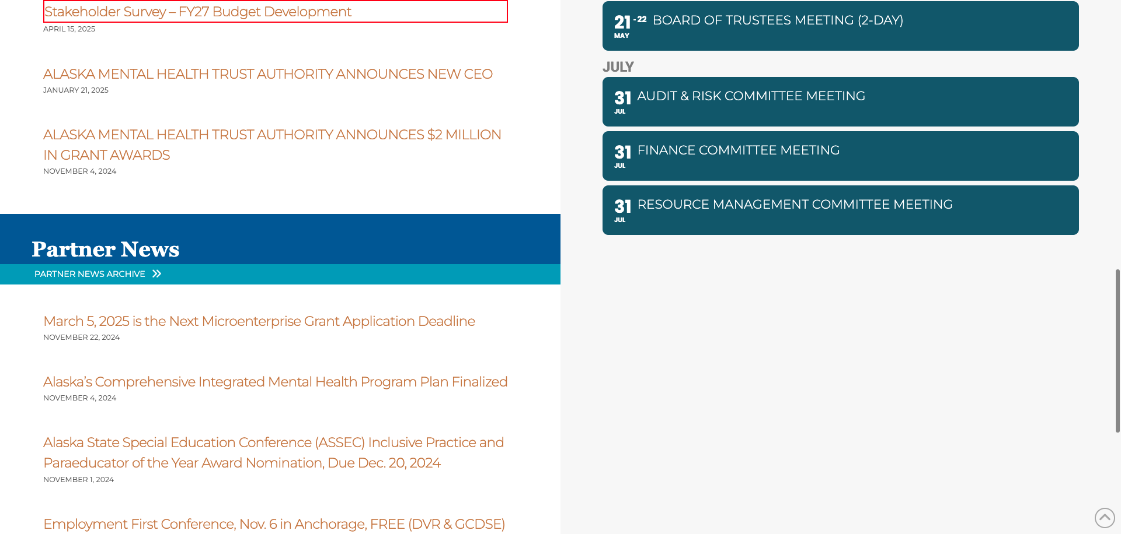Image resolution: width=1121 pixels, height=534 pixels.
Task: Click the scroll-to-top arrow icon
Action: pyautogui.click(x=1104, y=517)
